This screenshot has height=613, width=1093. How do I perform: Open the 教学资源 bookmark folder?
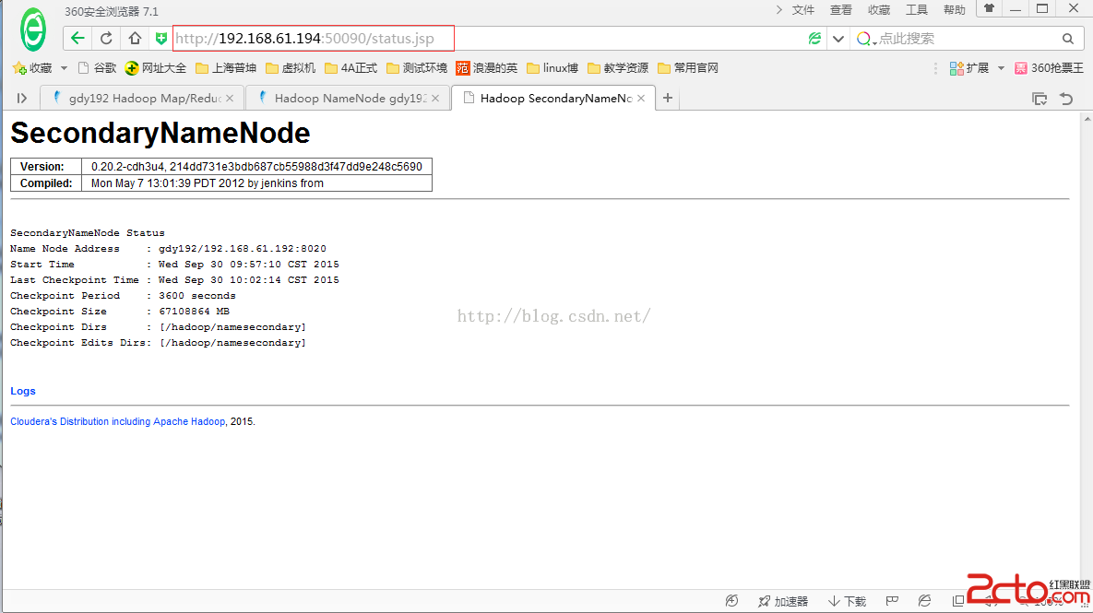618,67
